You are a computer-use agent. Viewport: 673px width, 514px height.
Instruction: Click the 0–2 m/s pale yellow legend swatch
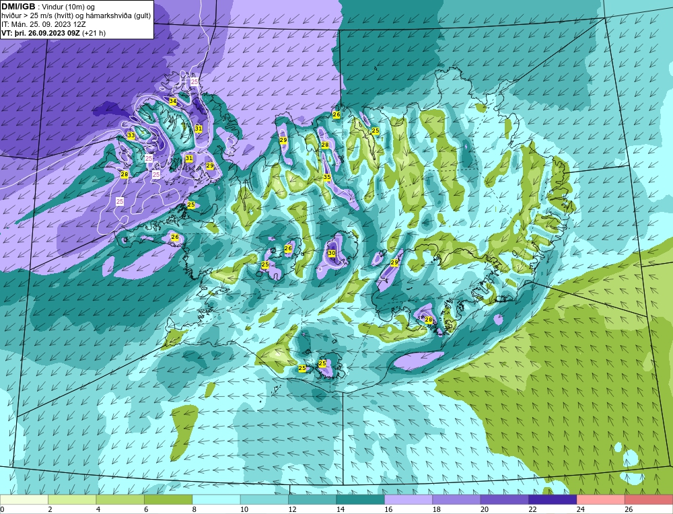tap(24, 499)
